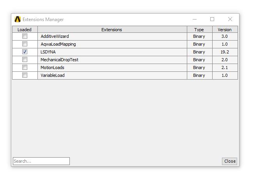Screen dimensions: 259x174
Task: Focus the Search input field
Action: point(41,161)
